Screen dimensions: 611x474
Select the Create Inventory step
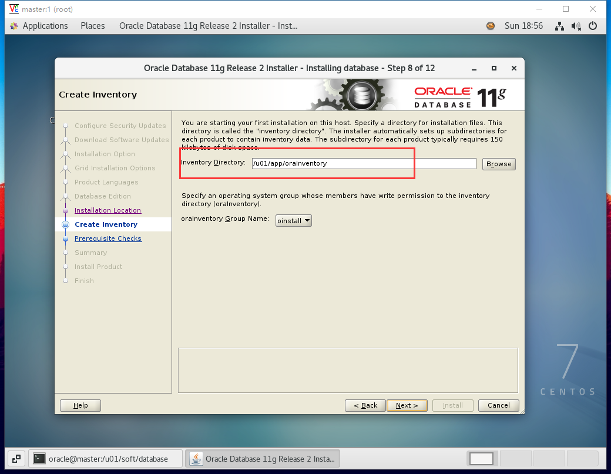coord(106,224)
